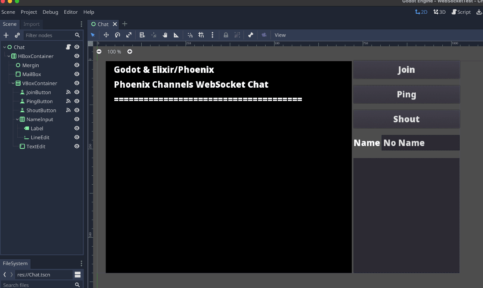Switch to the 3D workspace
483x288 pixels.
click(440, 12)
